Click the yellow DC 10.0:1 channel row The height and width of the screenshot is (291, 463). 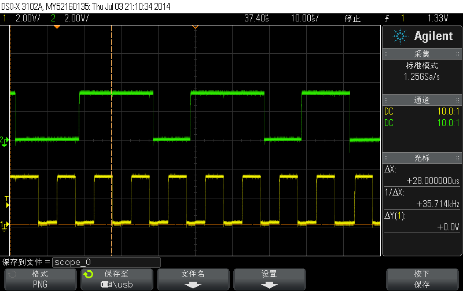coord(422,111)
